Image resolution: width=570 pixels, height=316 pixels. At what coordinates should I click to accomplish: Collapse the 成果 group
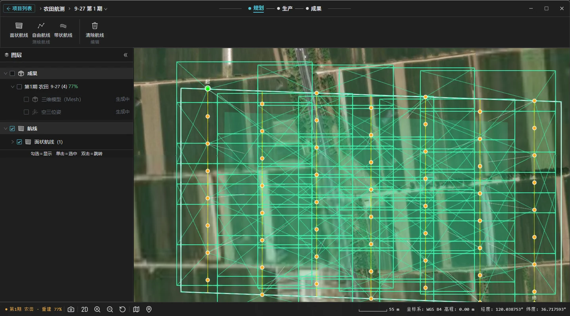(5, 74)
